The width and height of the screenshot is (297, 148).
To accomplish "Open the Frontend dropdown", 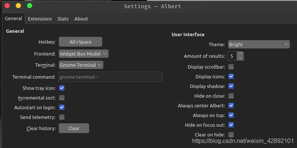I will coord(84,54).
